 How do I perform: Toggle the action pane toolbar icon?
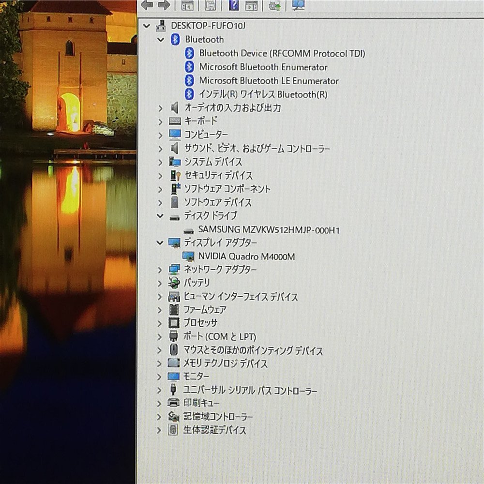tap(251, 5)
